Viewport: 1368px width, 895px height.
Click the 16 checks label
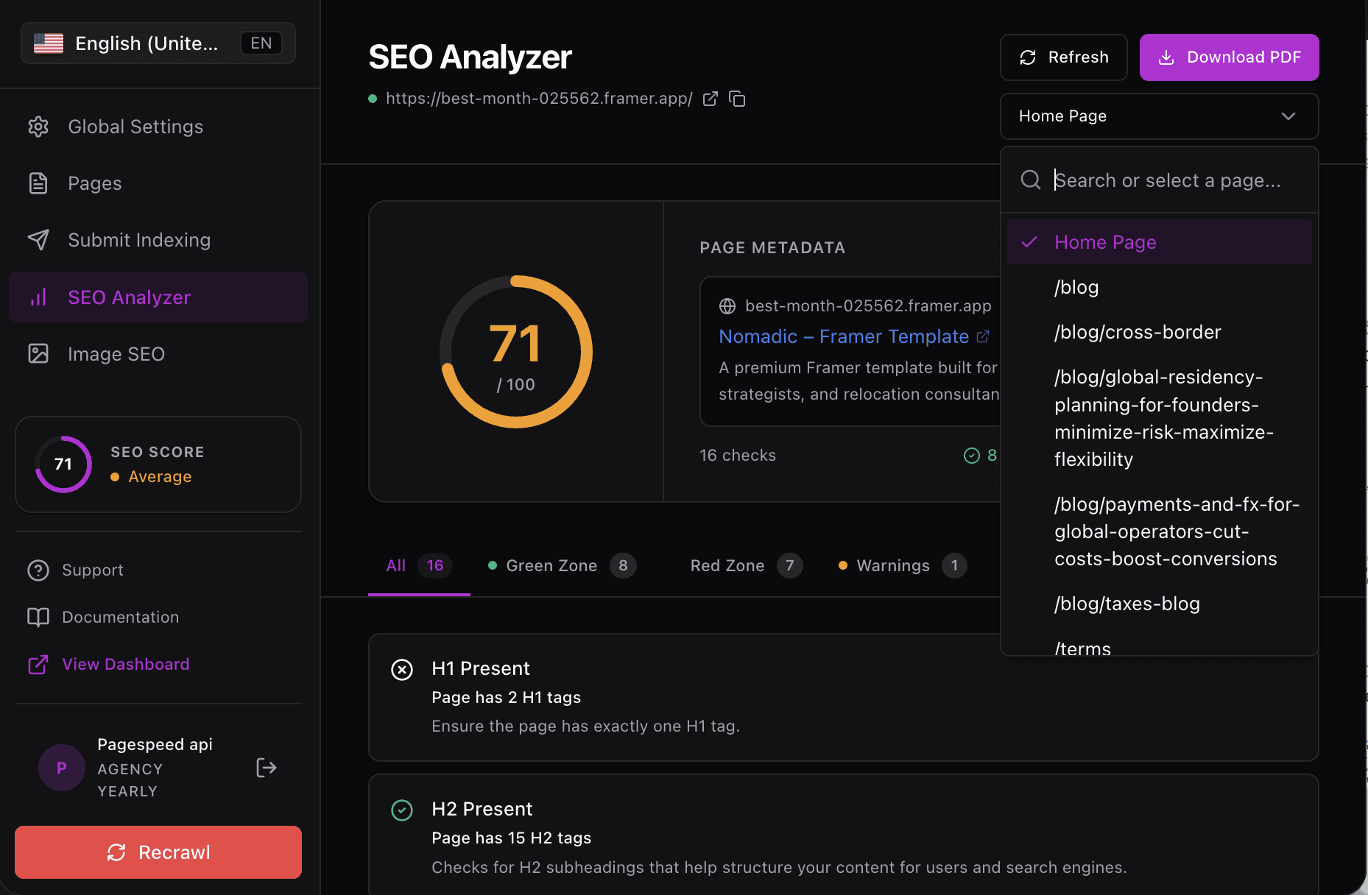coord(738,456)
